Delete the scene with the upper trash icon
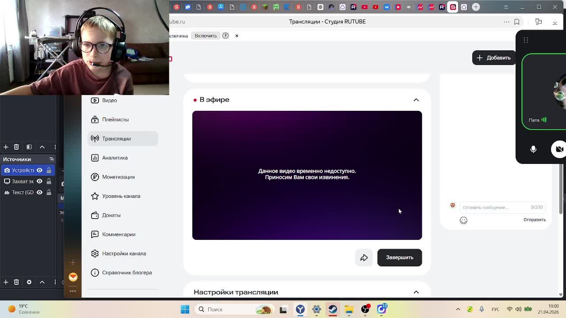The height and width of the screenshot is (318, 566). (16, 147)
